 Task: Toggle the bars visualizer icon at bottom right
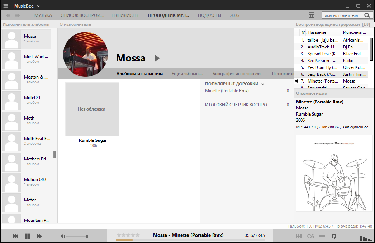(364, 238)
